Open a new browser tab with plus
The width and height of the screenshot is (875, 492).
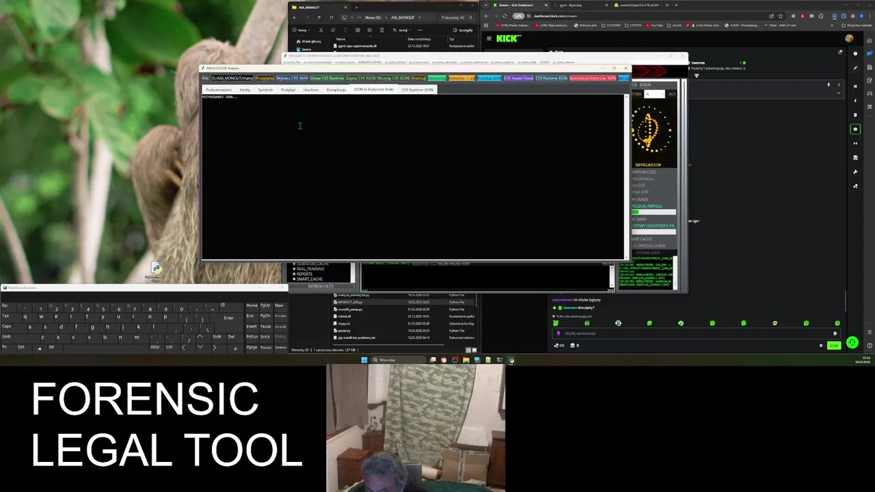[x=676, y=5]
